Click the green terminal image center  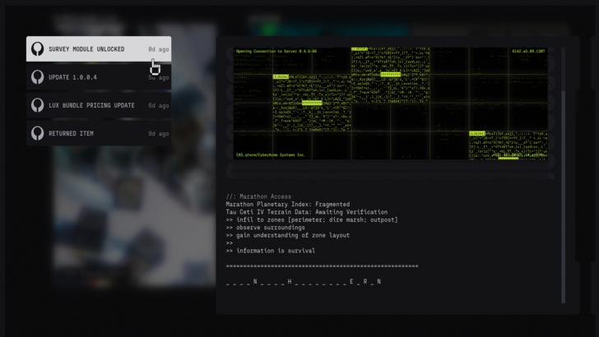(x=391, y=103)
